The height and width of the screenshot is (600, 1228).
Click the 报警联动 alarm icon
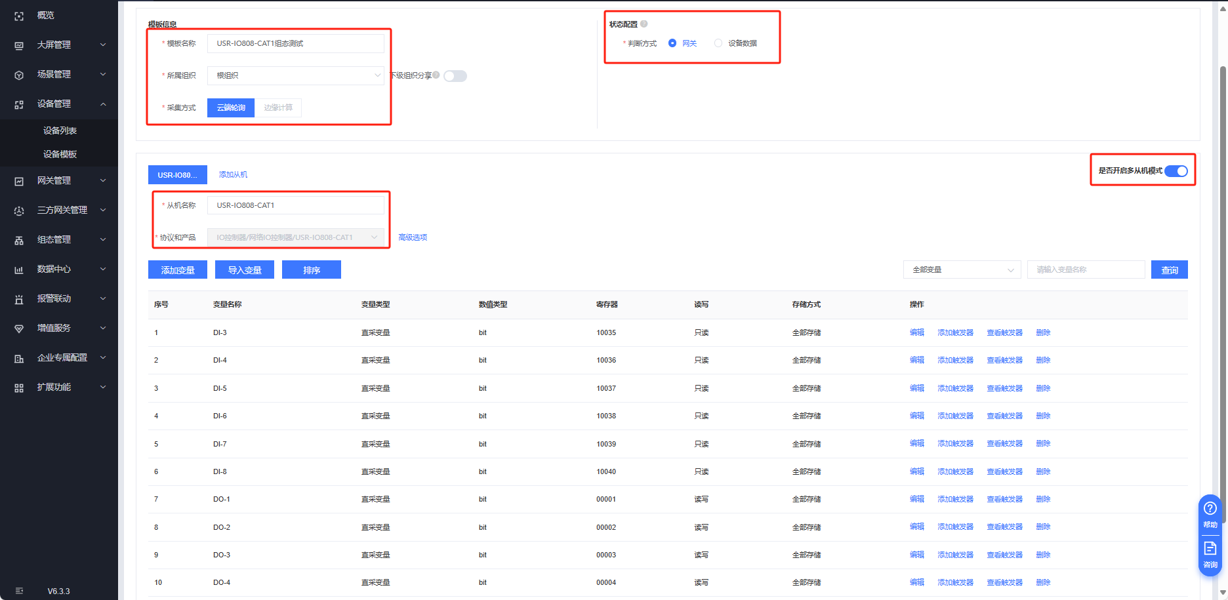[x=19, y=299]
